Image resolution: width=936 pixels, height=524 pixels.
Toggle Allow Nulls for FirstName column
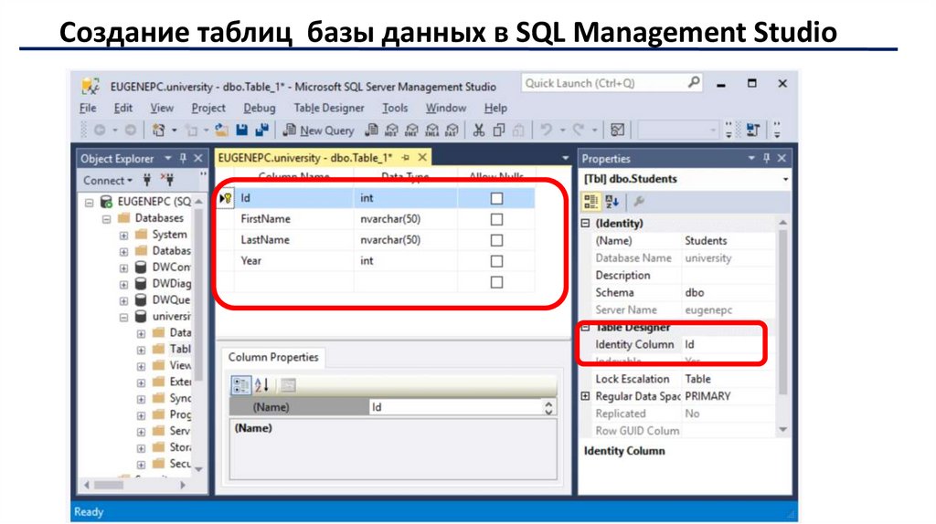496,219
